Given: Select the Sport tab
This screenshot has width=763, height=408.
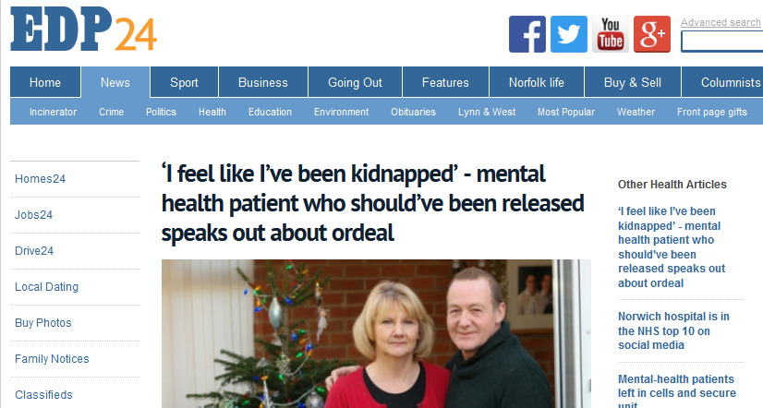Looking at the screenshot, I should tap(184, 83).
